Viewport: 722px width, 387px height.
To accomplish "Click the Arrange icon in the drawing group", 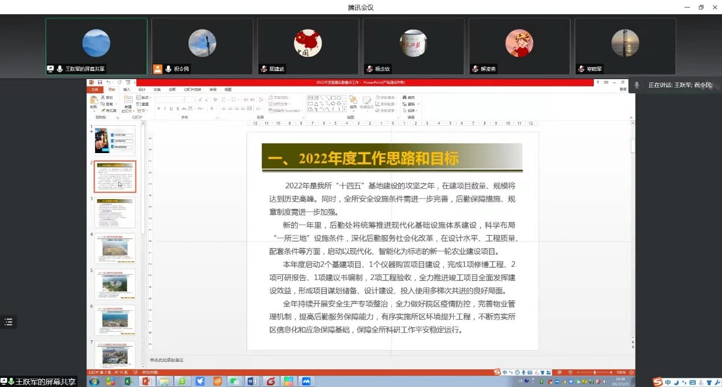I will (x=353, y=102).
